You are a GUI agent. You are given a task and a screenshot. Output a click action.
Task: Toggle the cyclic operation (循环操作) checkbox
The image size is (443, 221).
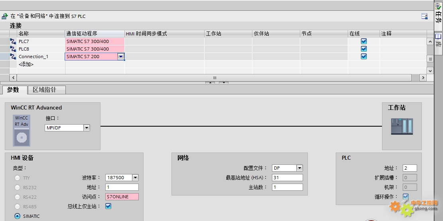click(406, 196)
